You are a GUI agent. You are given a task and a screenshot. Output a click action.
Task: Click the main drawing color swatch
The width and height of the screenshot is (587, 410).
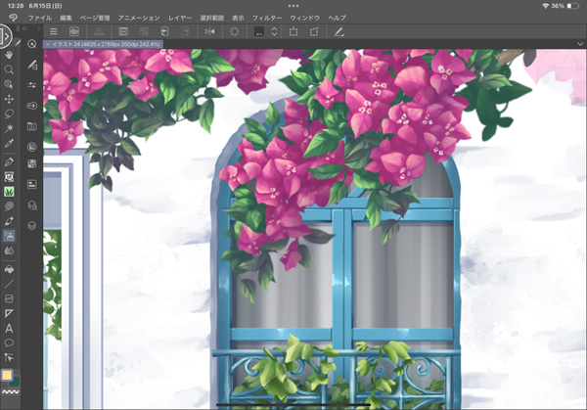[8, 376]
